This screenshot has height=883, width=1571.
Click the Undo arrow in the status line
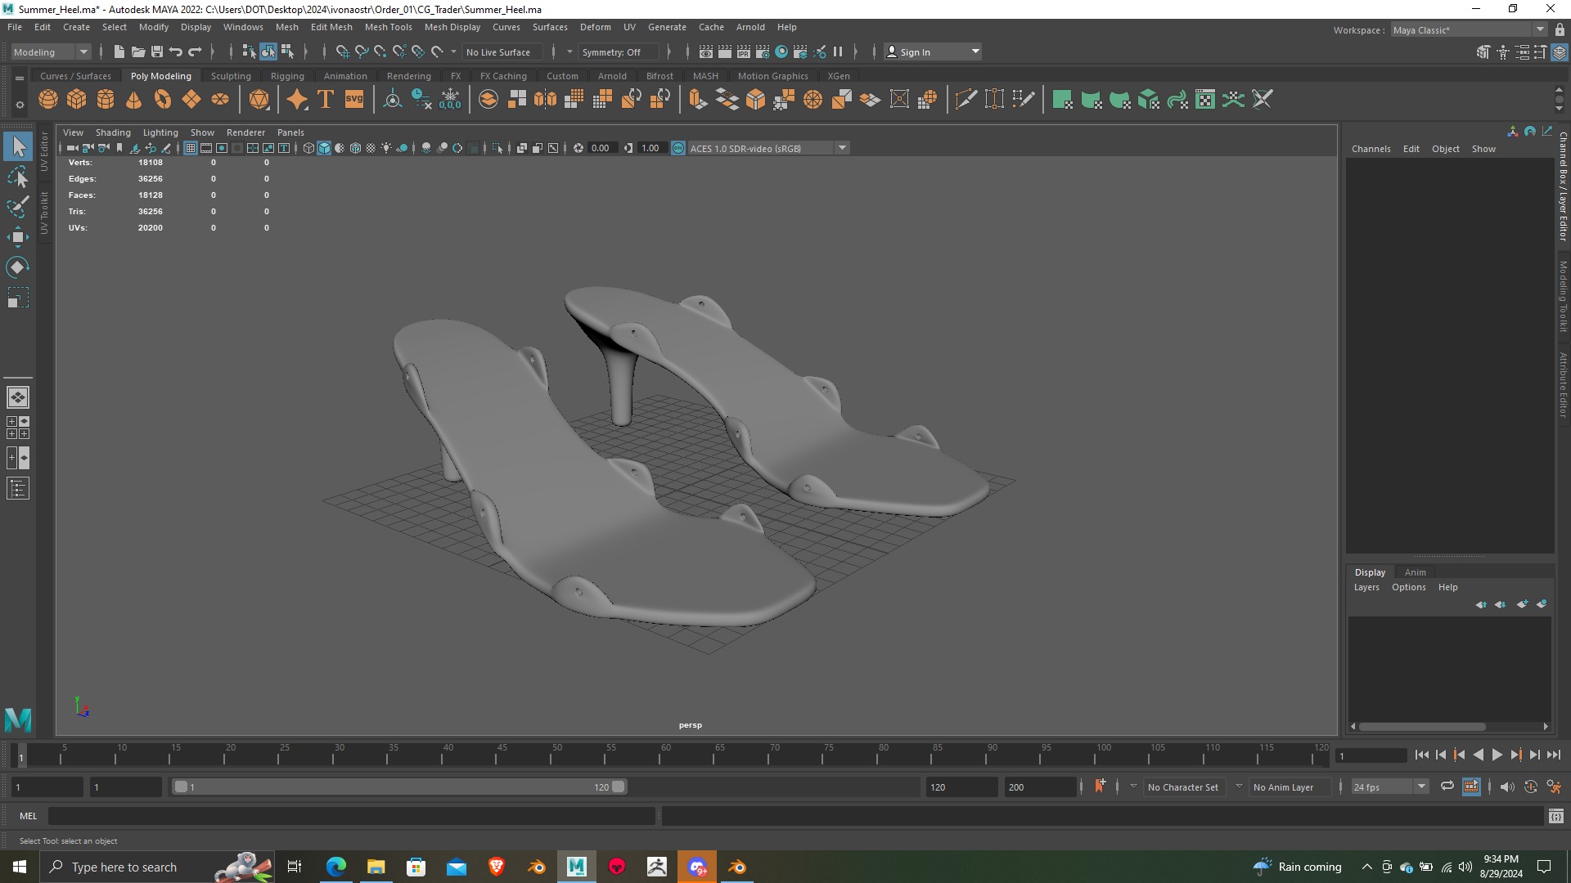click(x=176, y=52)
